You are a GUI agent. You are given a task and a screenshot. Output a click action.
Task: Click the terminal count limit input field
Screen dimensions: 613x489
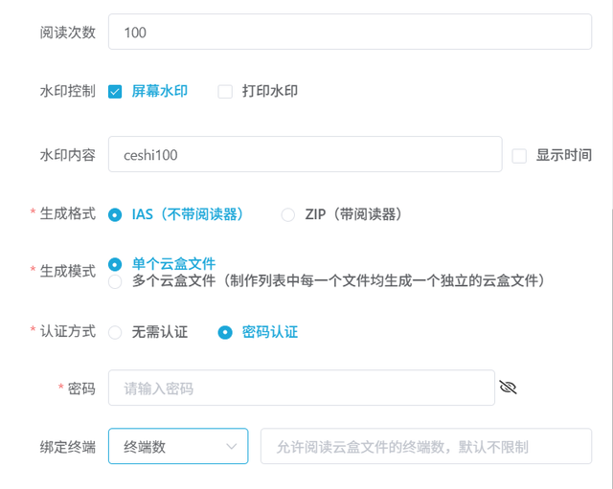425,446
